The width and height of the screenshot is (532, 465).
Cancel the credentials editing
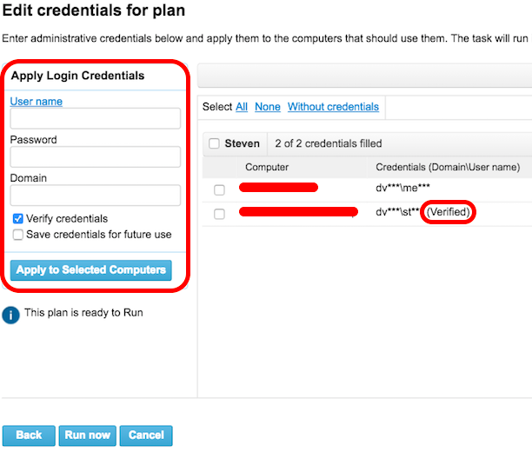146,435
